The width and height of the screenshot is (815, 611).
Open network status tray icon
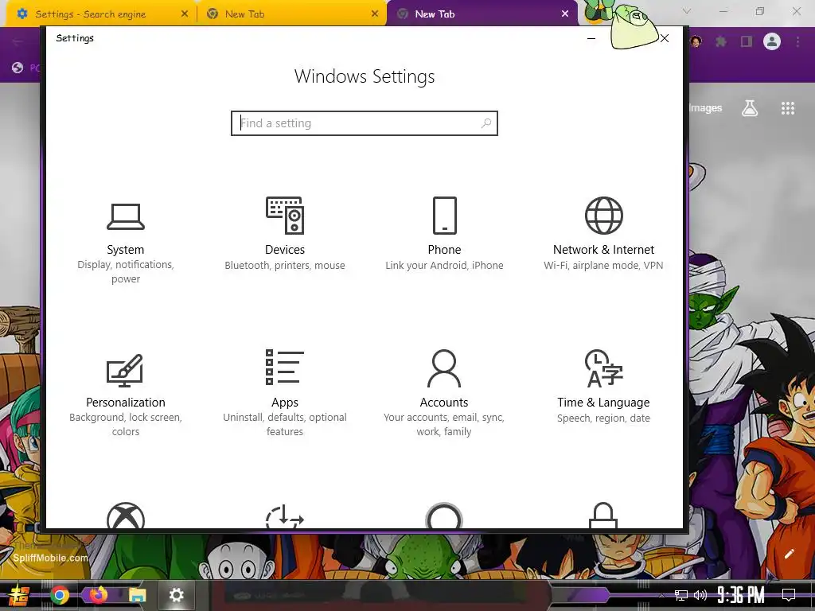click(681, 595)
